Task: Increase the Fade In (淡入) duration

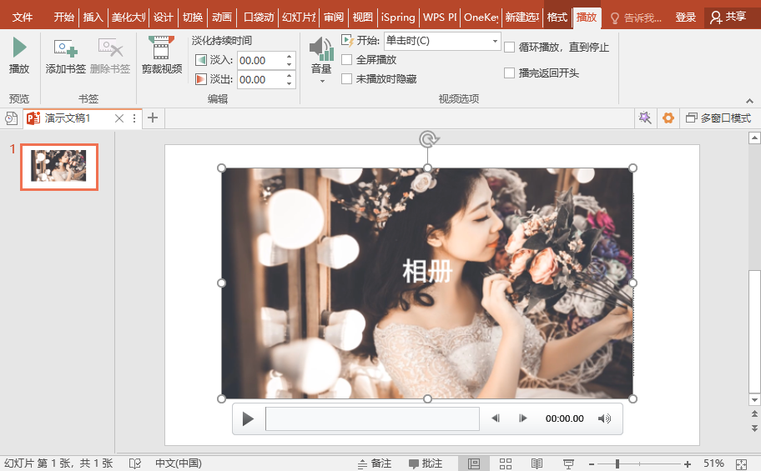Action: coord(290,56)
